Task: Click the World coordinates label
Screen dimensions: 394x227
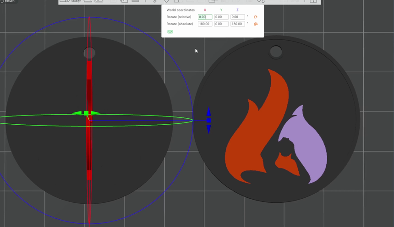Action: click(x=181, y=10)
